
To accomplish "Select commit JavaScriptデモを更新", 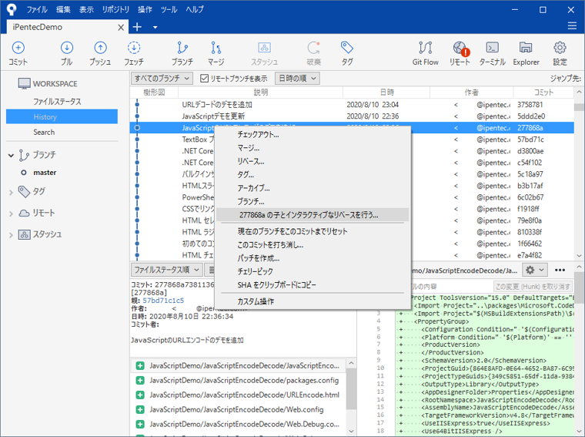I will pos(352,116).
